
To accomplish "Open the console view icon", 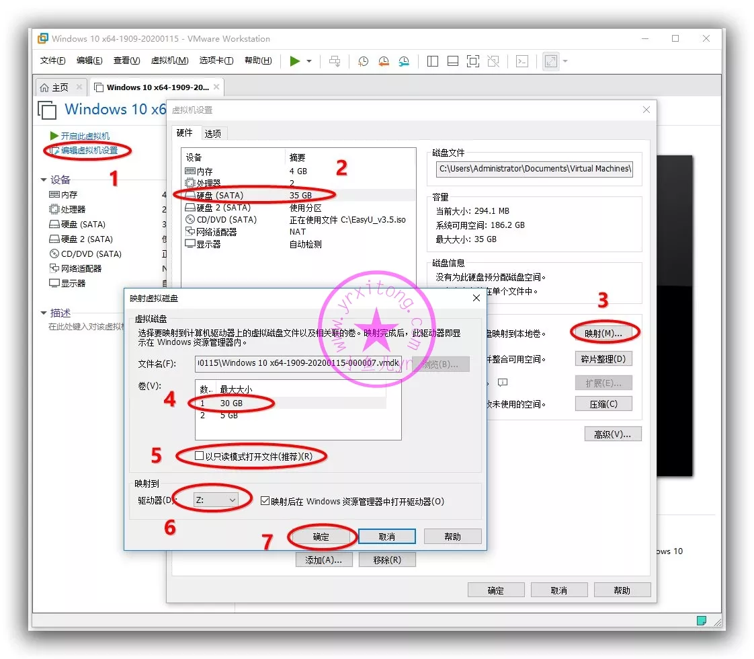I will pyautogui.click(x=521, y=61).
